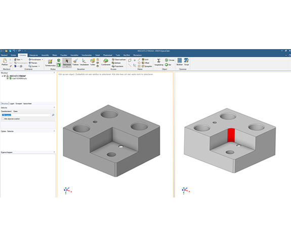
Task: Open the Aanzichten panel tab
Action: 27,104
